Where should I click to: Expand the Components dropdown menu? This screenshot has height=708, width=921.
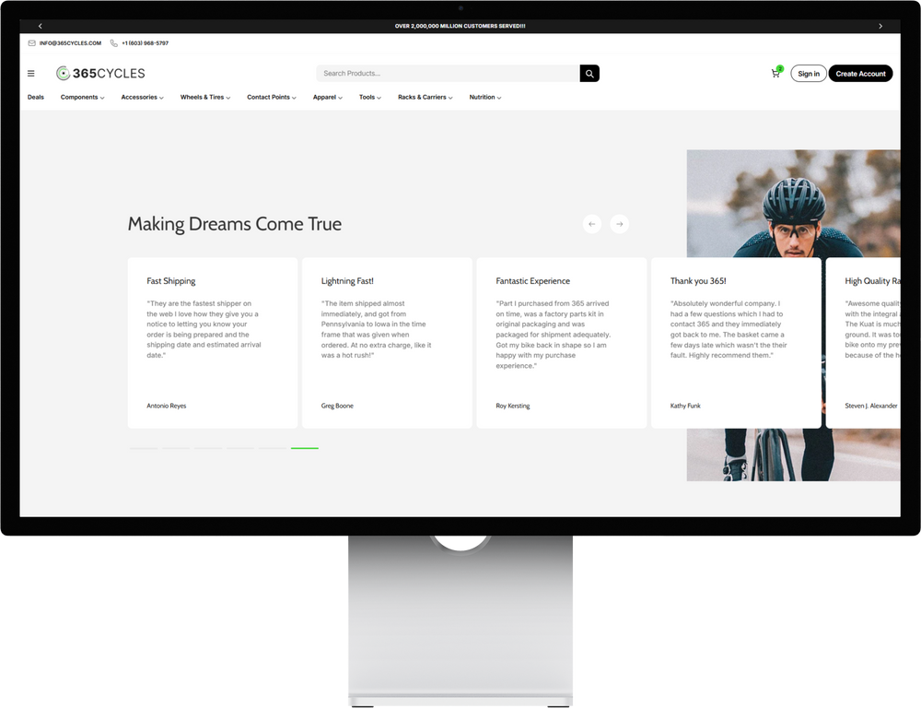coord(82,98)
